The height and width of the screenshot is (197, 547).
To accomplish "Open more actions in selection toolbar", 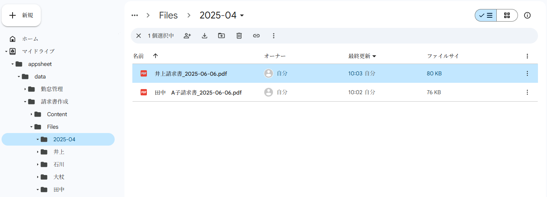I will 274,36.
